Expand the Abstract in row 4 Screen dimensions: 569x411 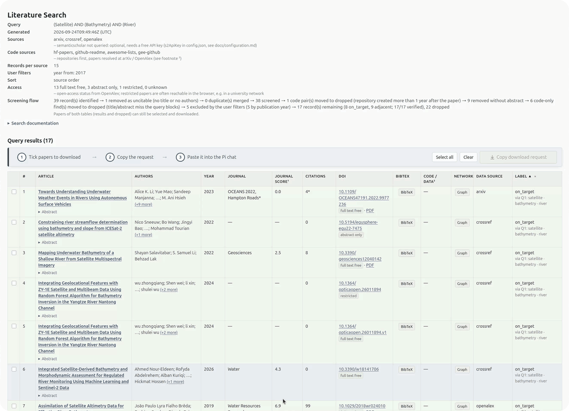[x=48, y=316]
